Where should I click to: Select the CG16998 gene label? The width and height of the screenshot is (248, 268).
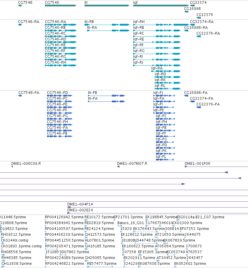(192, 8)
